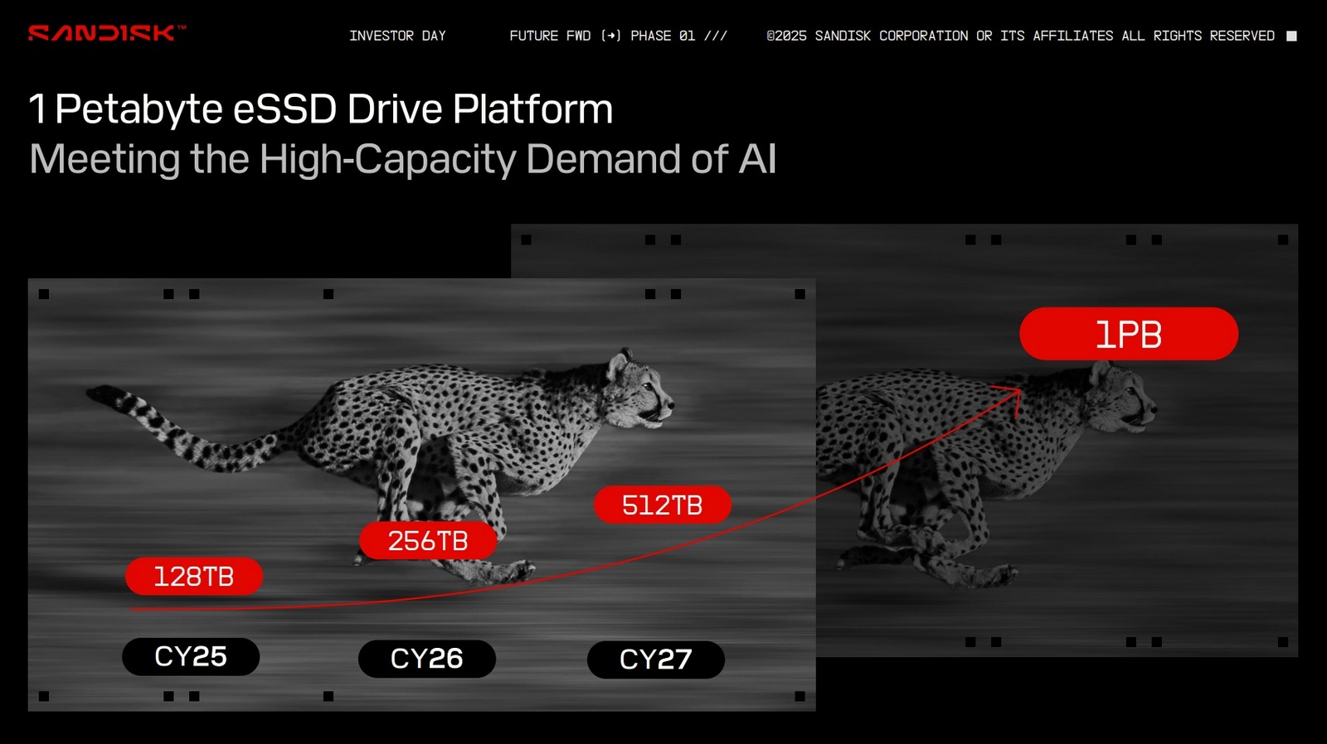The image size is (1327, 744).
Task: Click the ©2025 SanDisk copyright notice
Action: pyautogui.click(x=1020, y=36)
